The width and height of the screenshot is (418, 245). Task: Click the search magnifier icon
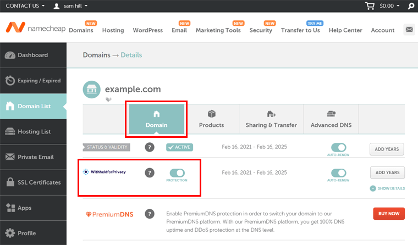click(411, 6)
